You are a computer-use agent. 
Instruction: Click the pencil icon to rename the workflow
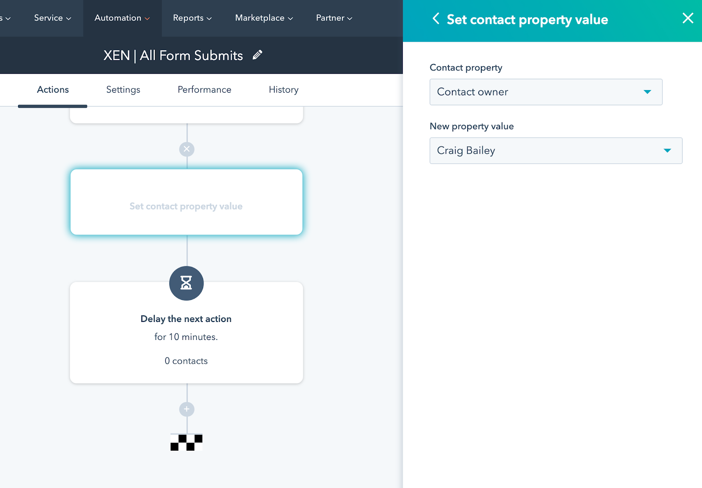(x=257, y=54)
